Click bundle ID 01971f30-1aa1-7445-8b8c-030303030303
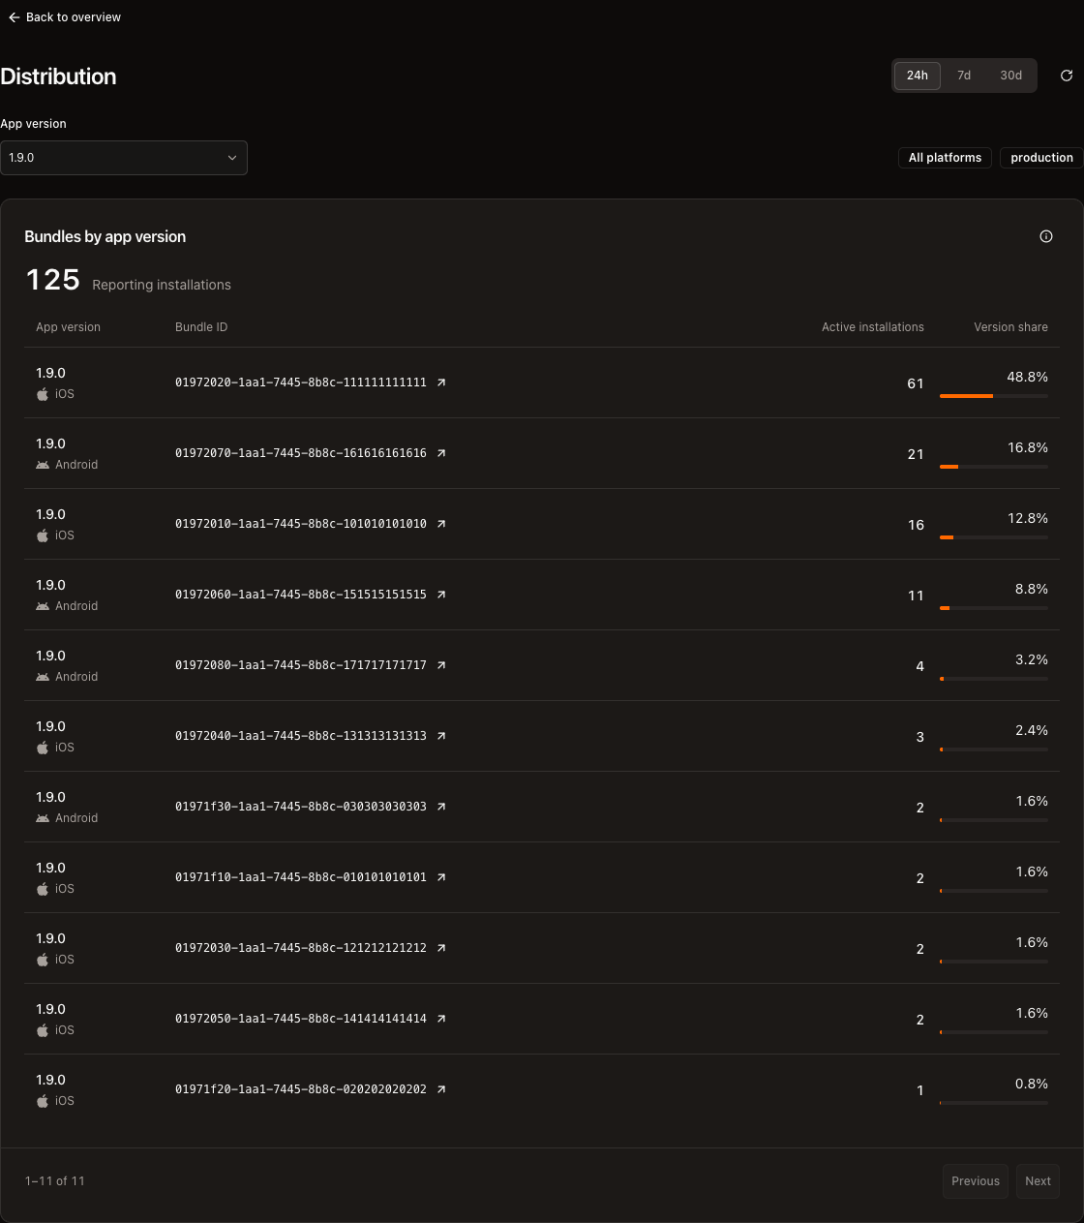 point(301,807)
